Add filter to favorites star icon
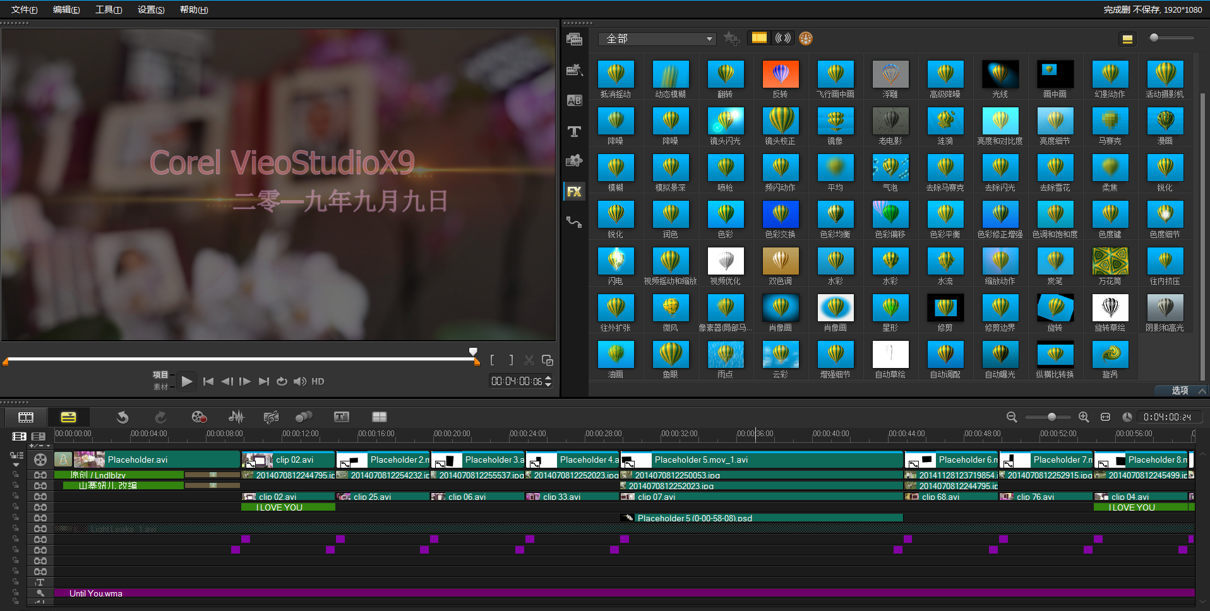This screenshot has height=611, width=1210. (731, 39)
